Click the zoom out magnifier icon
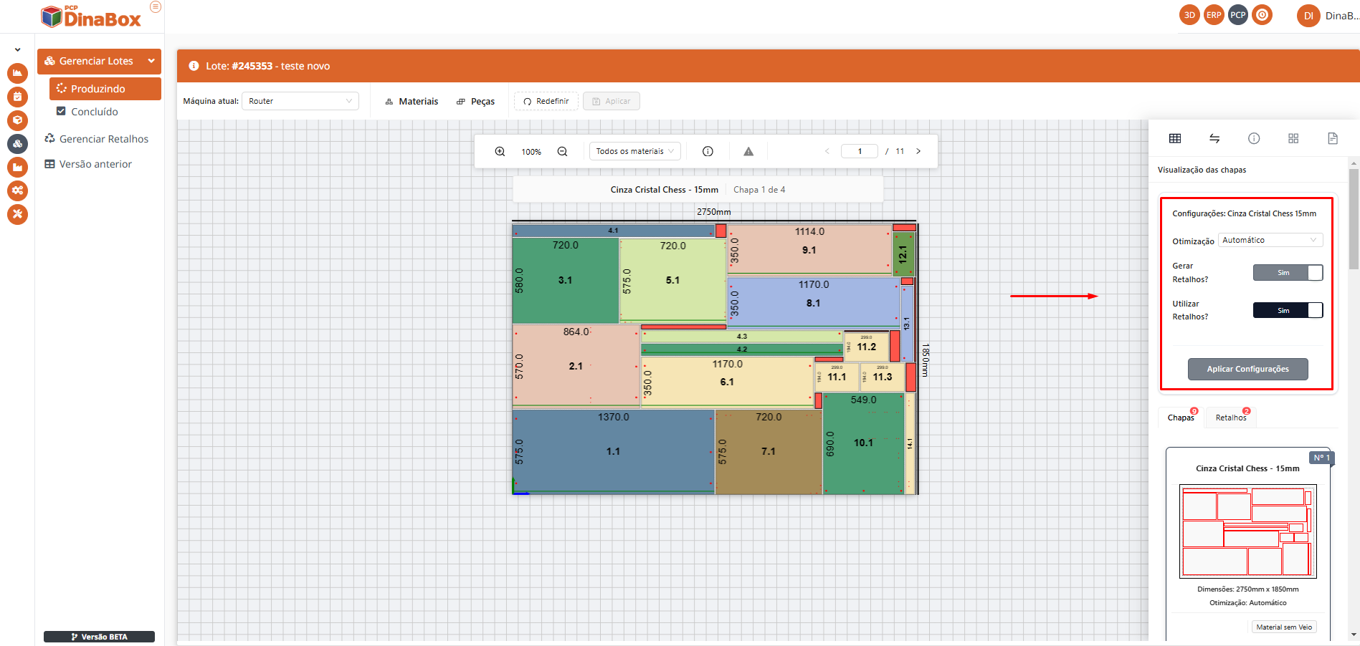 (562, 151)
